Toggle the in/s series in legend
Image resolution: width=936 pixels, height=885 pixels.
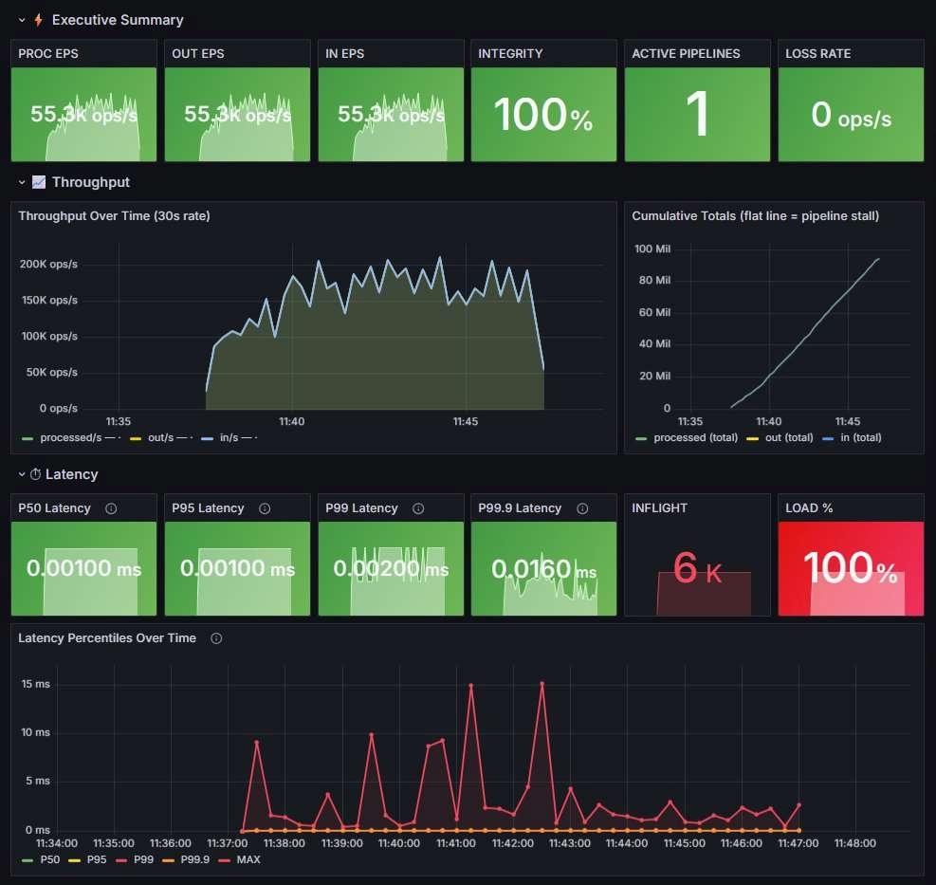229,437
